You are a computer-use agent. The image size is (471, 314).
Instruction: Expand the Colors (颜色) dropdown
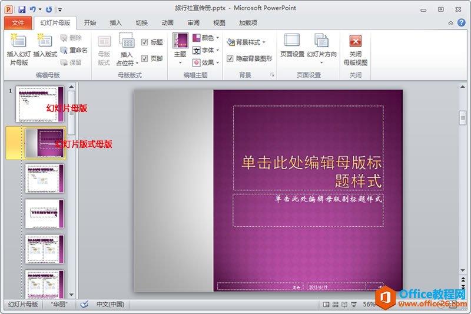[207, 38]
